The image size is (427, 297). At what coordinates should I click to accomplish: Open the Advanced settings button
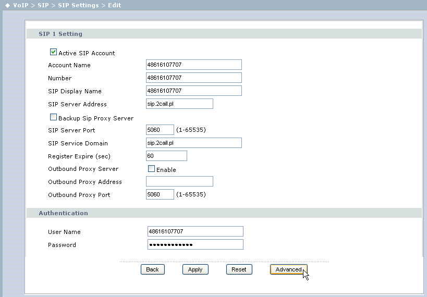click(x=288, y=269)
